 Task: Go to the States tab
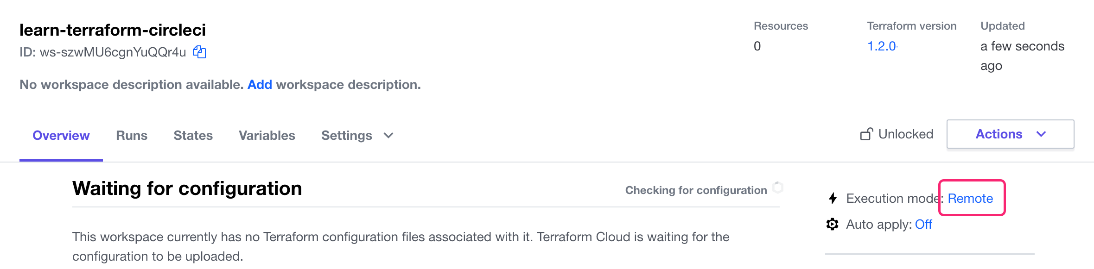193,135
